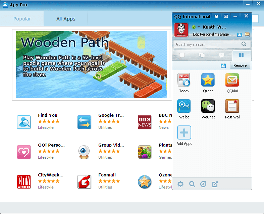Click the QQi Perso... app title
264x214 pixels.
[51, 145]
